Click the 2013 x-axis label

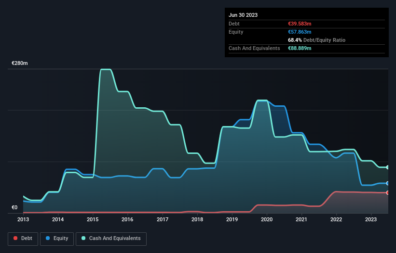tap(23, 220)
